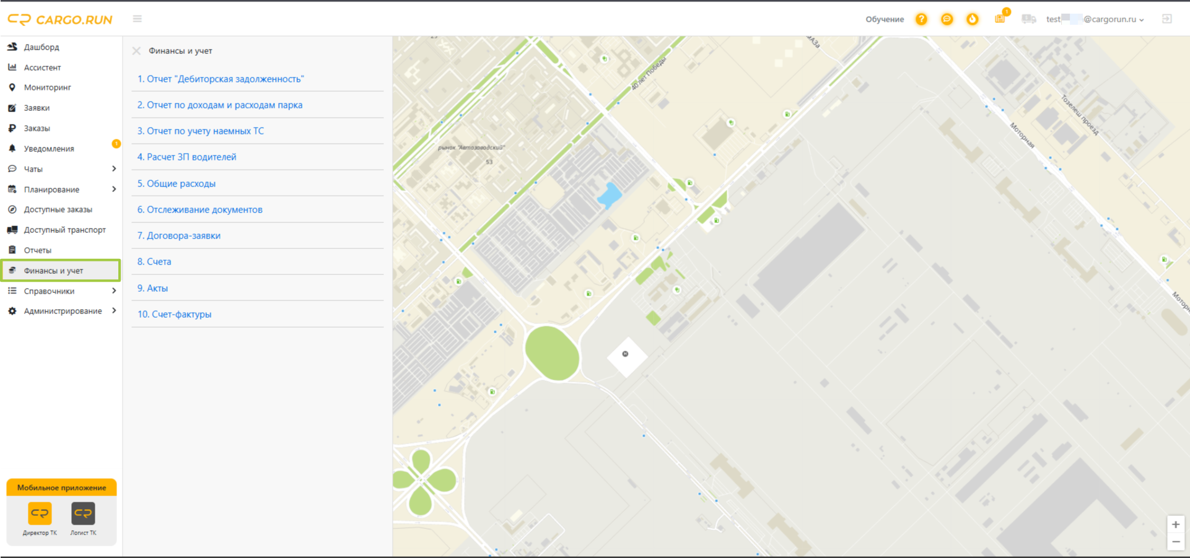Click the Заказы ruble icon
Viewport: 1190px width, 558px height.
tap(12, 128)
